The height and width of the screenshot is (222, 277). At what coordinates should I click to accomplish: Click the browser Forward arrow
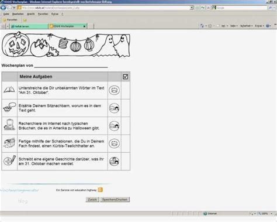[x=9, y=8]
